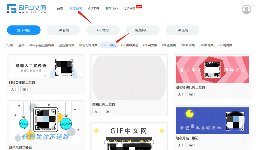The height and width of the screenshot is (150, 258).
Task: Click the GIF中文网 logo
Action: pos(26,9)
